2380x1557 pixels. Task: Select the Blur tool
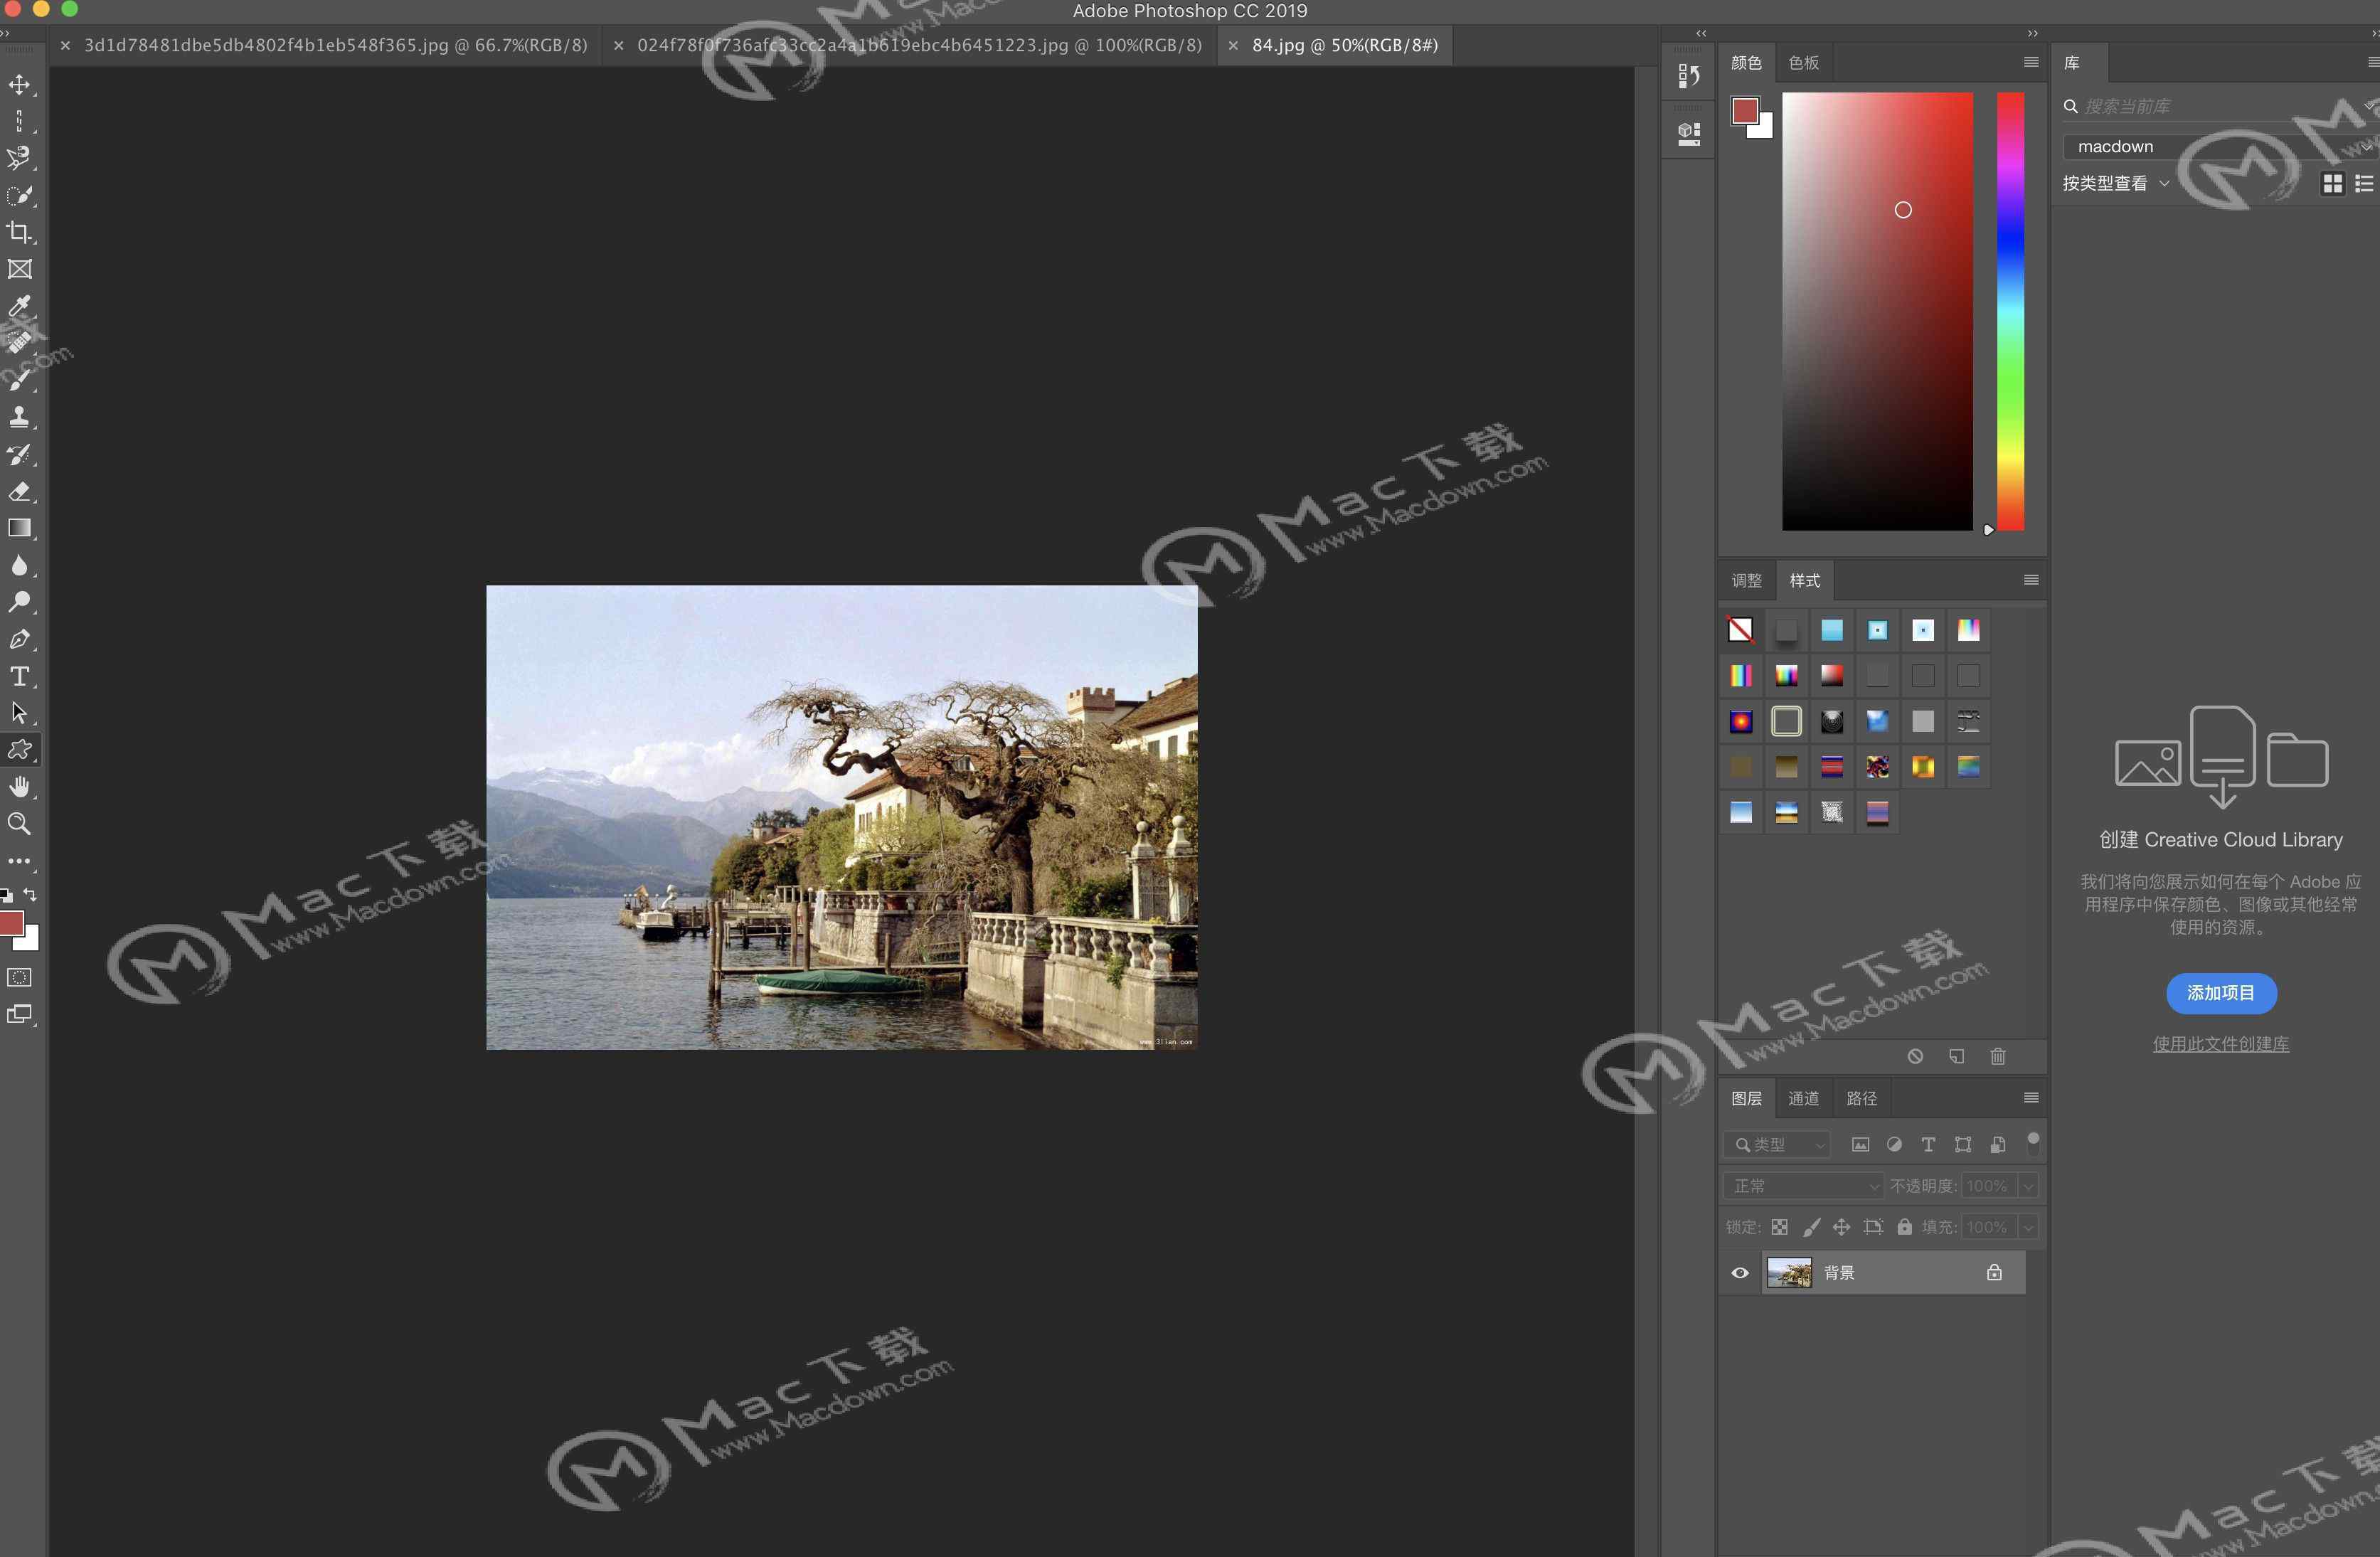(19, 565)
